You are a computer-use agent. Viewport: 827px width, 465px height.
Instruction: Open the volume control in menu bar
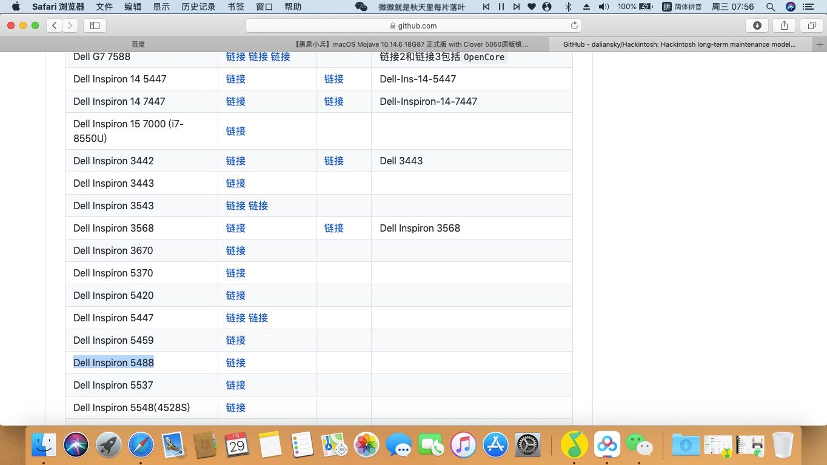604,7
